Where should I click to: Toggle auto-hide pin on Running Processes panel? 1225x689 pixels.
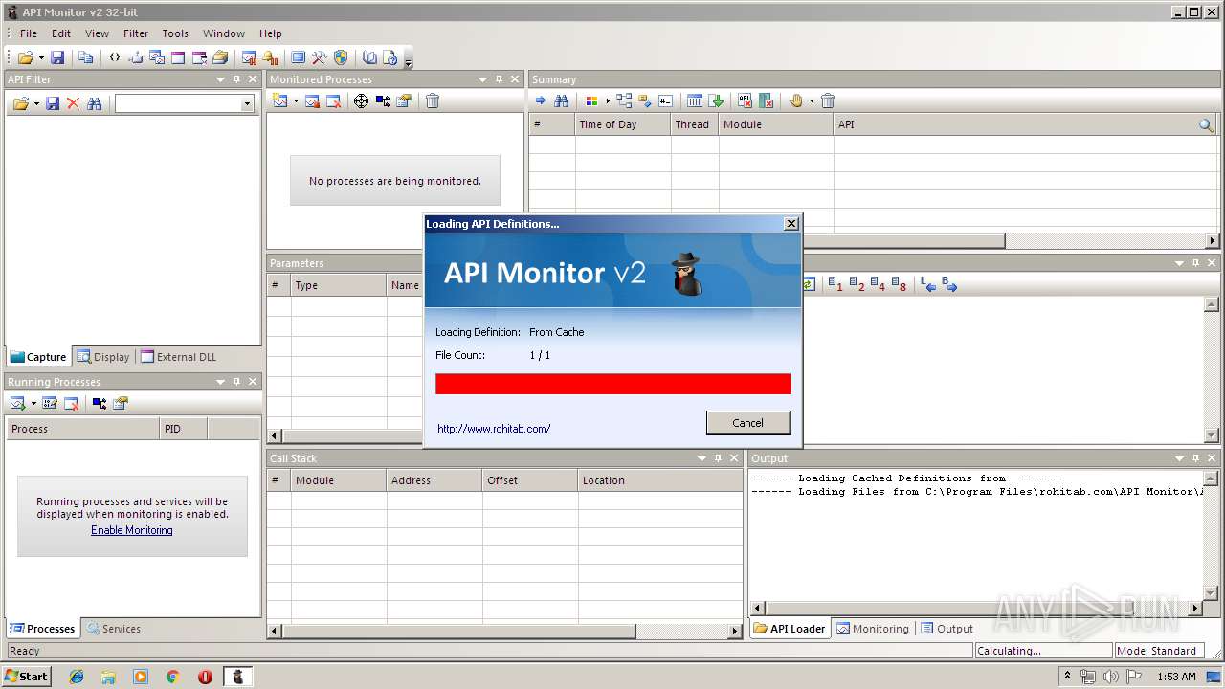[236, 382]
